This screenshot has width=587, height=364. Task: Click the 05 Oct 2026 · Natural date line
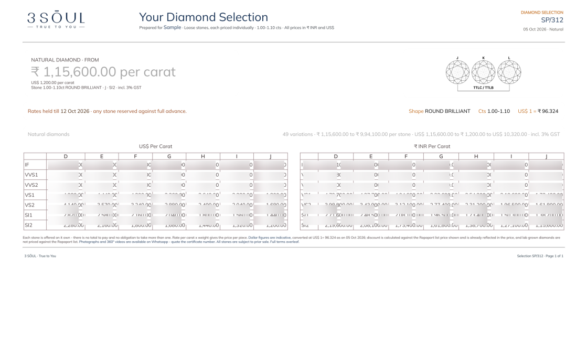coord(543,29)
